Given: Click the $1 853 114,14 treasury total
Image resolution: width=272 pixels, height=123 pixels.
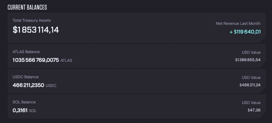Looking at the screenshot, I should [36, 30].
